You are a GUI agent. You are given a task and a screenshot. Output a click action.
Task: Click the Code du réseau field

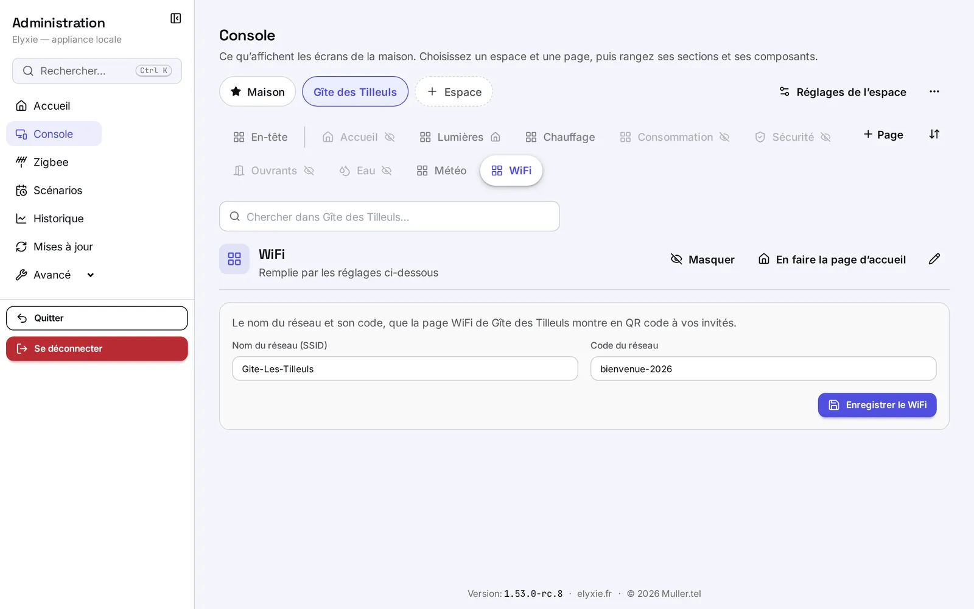[763, 368]
